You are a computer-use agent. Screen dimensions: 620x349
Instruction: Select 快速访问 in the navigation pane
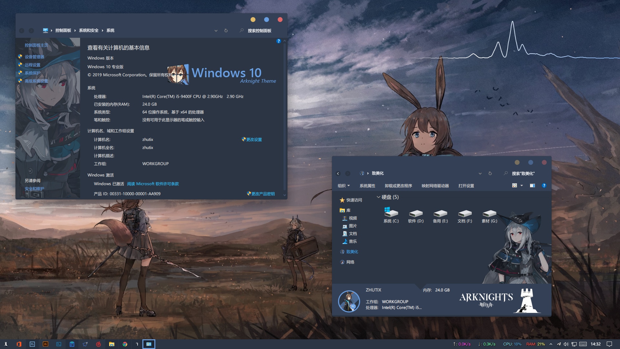(351, 200)
